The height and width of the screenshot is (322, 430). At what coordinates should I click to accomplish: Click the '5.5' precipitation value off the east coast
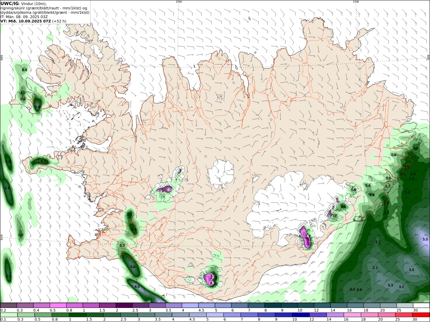[x=425, y=239]
